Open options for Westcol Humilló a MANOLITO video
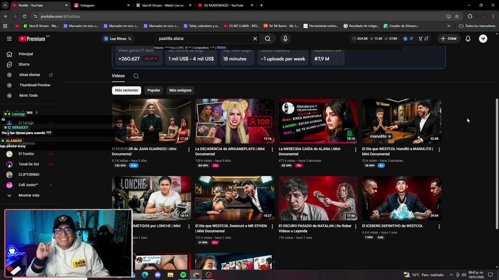Image resolution: width=499 pixels, height=280 pixels. click(439, 149)
